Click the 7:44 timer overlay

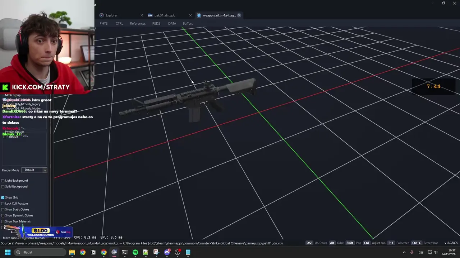pos(433,87)
